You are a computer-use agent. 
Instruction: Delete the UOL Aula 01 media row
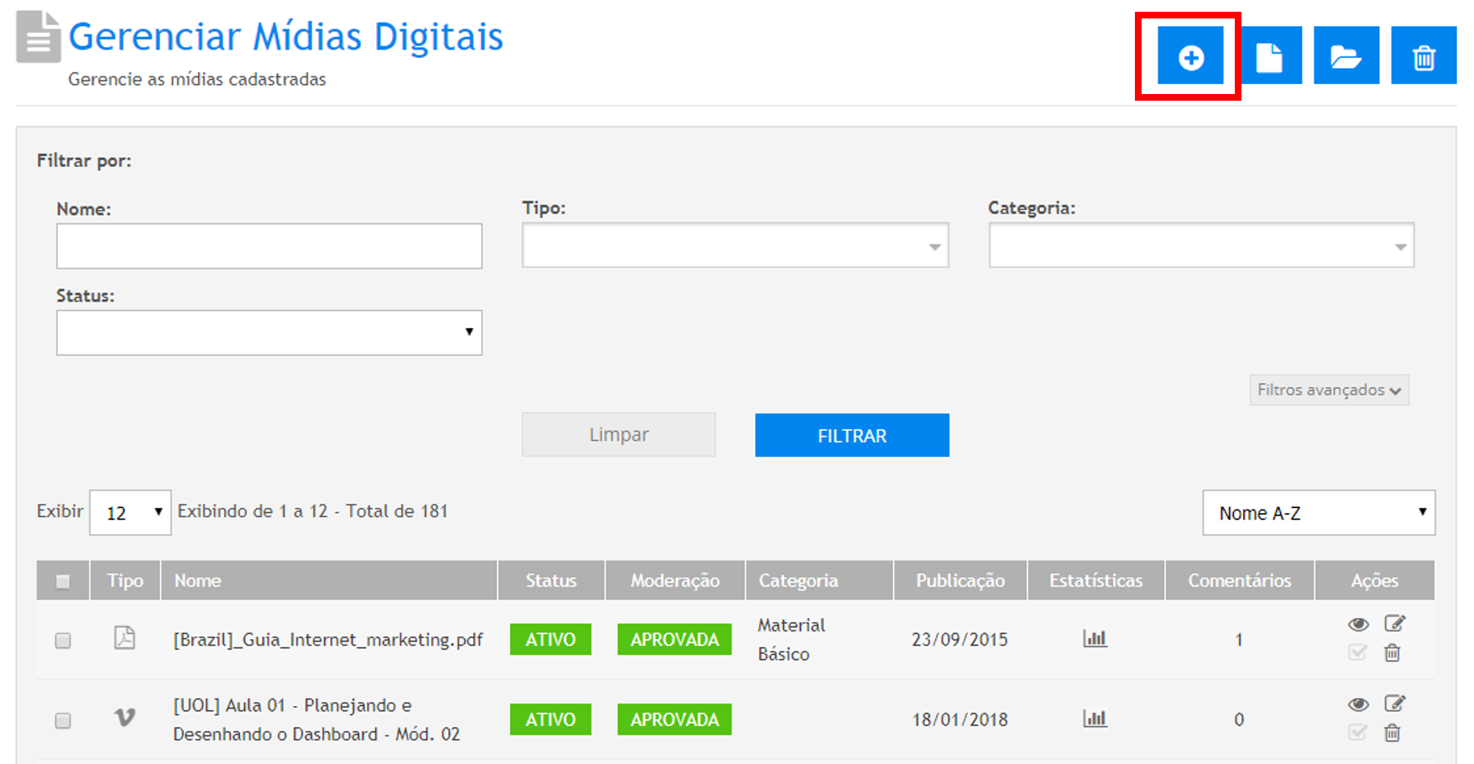tap(1392, 733)
